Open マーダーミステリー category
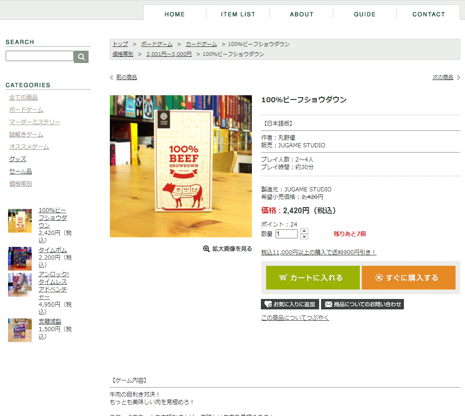Viewport: 465px width, 416px height. tap(35, 122)
